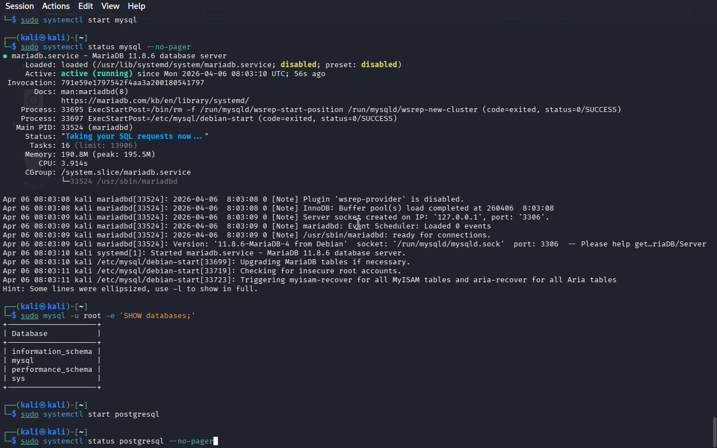Open the Help menu
This screenshot has height=448, width=717.
[136, 6]
